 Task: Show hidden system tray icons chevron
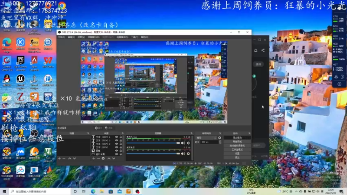[296, 192]
